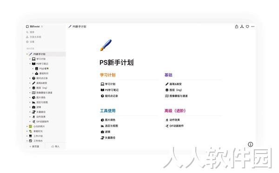Screen dimensions: 279x173
Task: Click checkbox icon of 工作待办 in sidebar
Action: pyautogui.click(x=31, y=141)
